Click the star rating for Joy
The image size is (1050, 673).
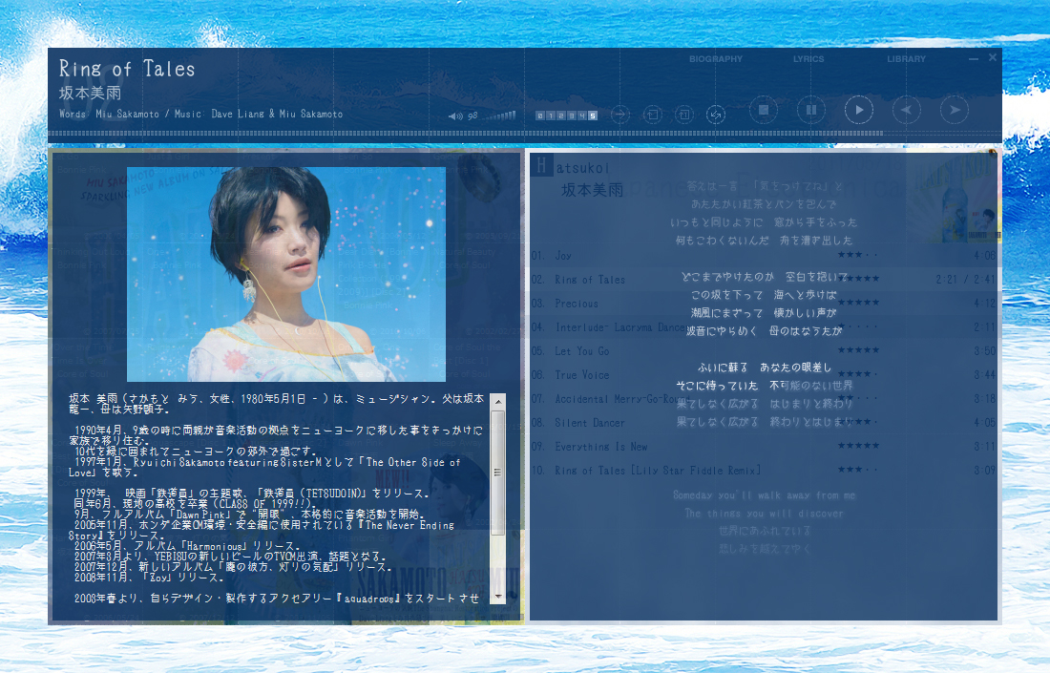point(858,255)
